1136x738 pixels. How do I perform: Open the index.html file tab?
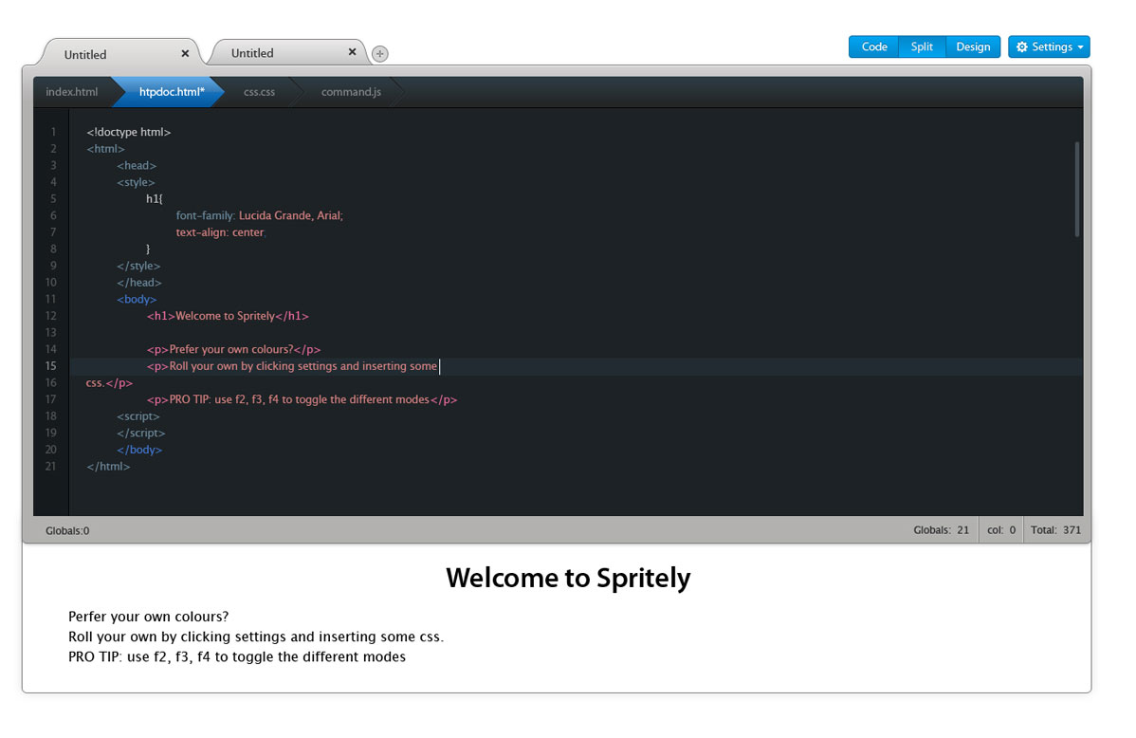pyautogui.click(x=72, y=92)
